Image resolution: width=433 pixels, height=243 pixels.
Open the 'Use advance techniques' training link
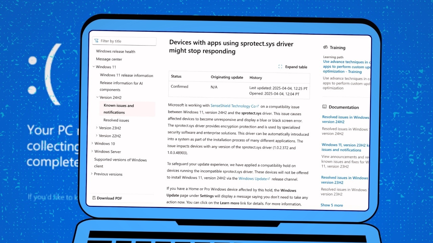(346, 67)
